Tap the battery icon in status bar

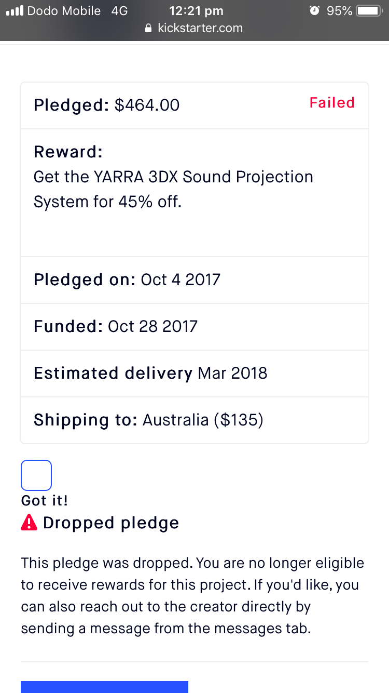pyautogui.click(x=369, y=11)
